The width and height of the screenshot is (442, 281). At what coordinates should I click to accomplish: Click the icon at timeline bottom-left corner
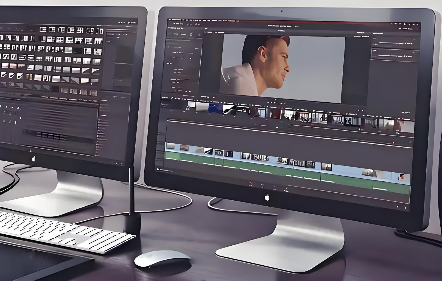[158, 169]
